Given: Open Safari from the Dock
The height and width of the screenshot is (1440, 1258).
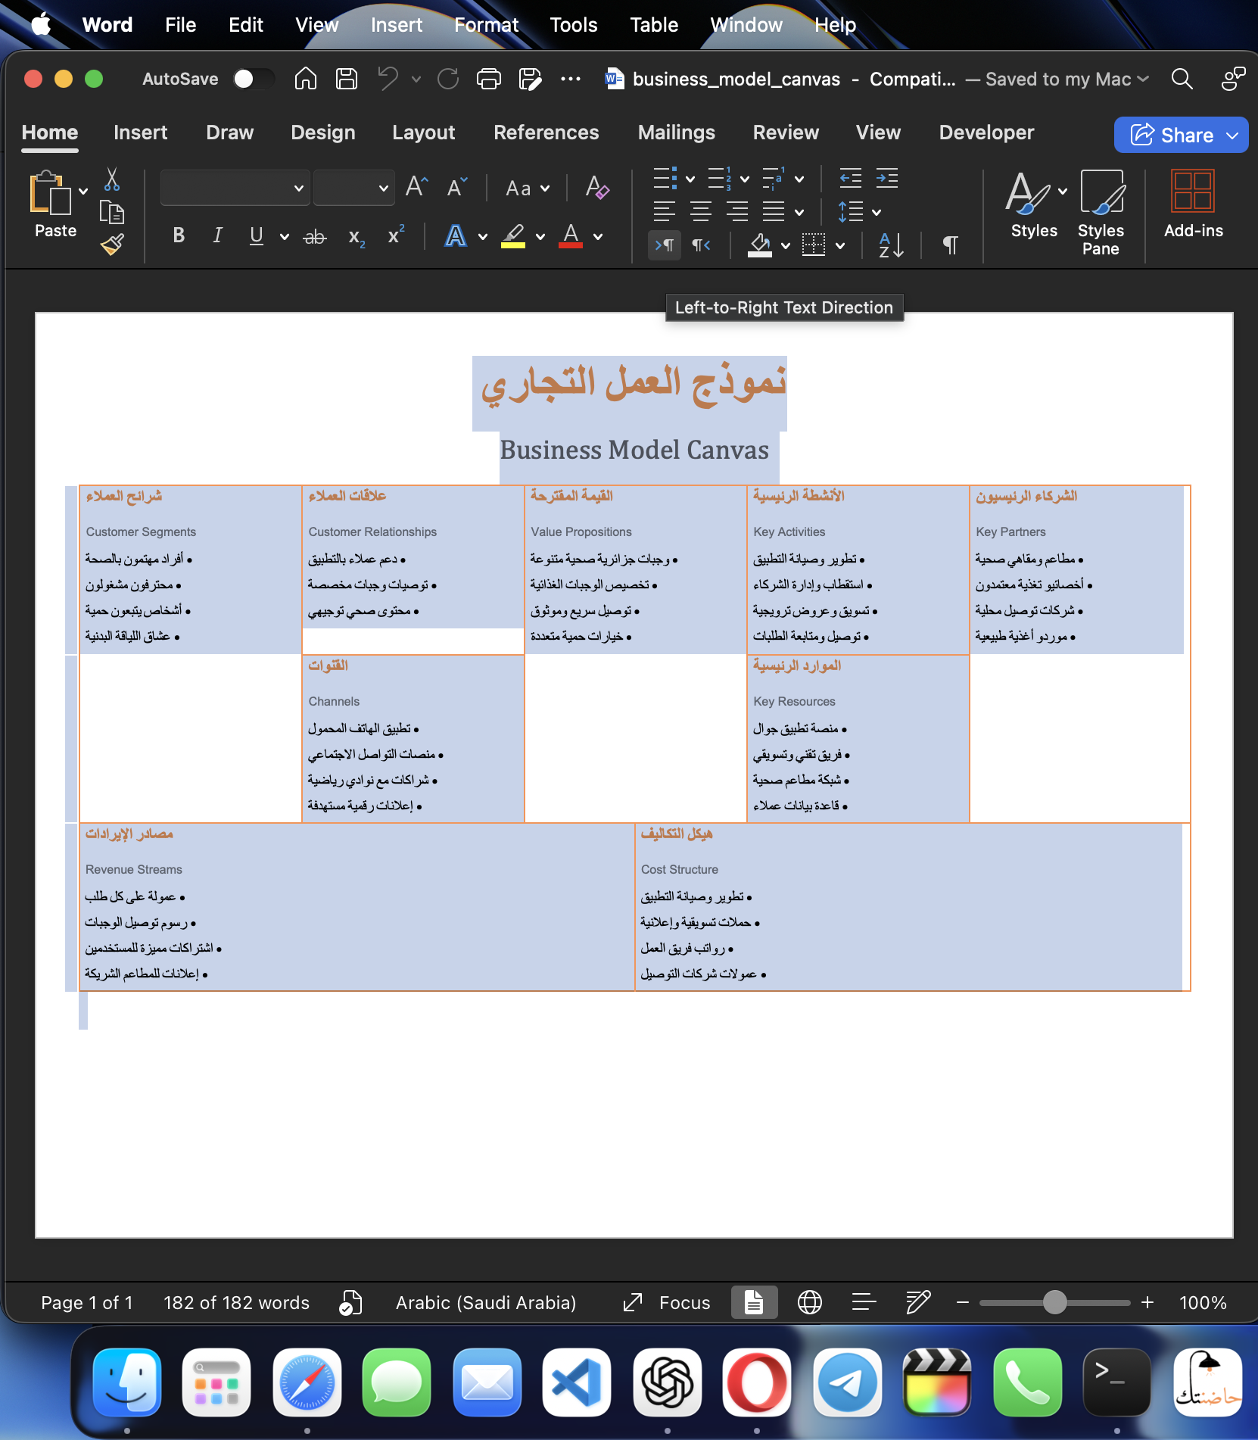Looking at the screenshot, I should (307, 1382).
